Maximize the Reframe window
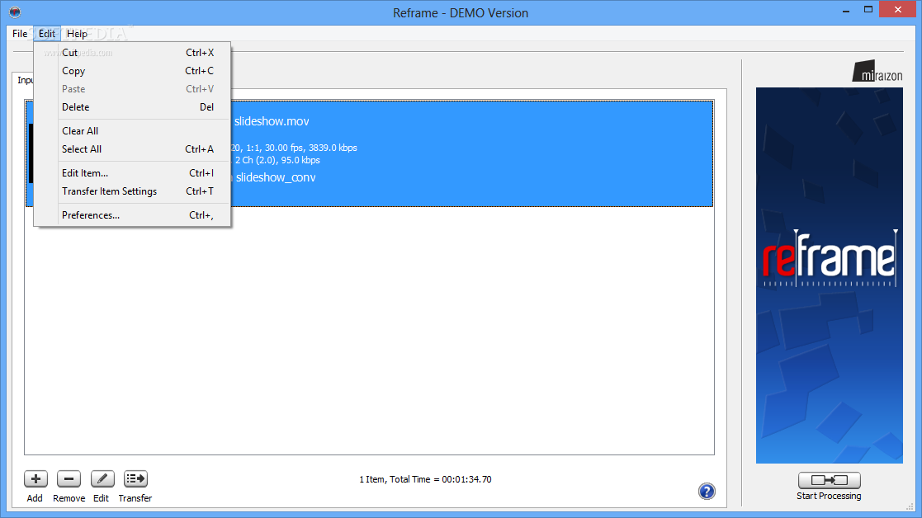Image resolution: width=922 pixels, height=518 pixels. tap(868, 10)
